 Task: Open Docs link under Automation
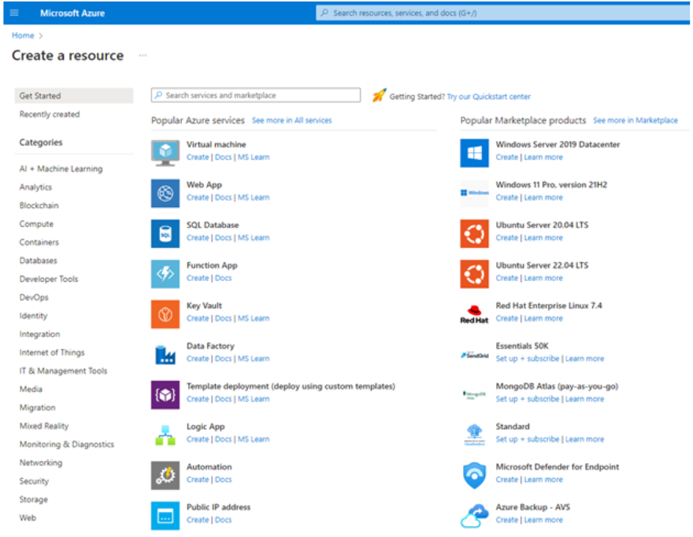[x=223, y=479]
